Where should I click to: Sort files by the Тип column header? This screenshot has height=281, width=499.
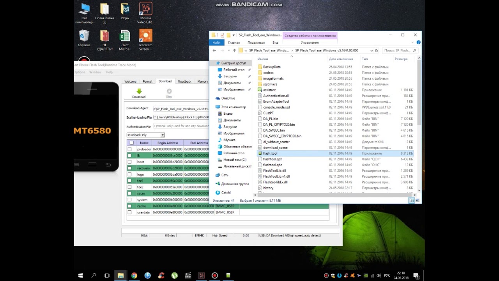tap(365, 59)
